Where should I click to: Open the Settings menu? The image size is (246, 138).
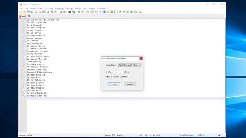tap(69, 8)
